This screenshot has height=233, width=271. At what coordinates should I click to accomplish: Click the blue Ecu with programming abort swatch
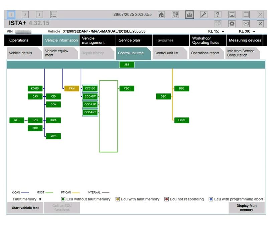(211, 199)
